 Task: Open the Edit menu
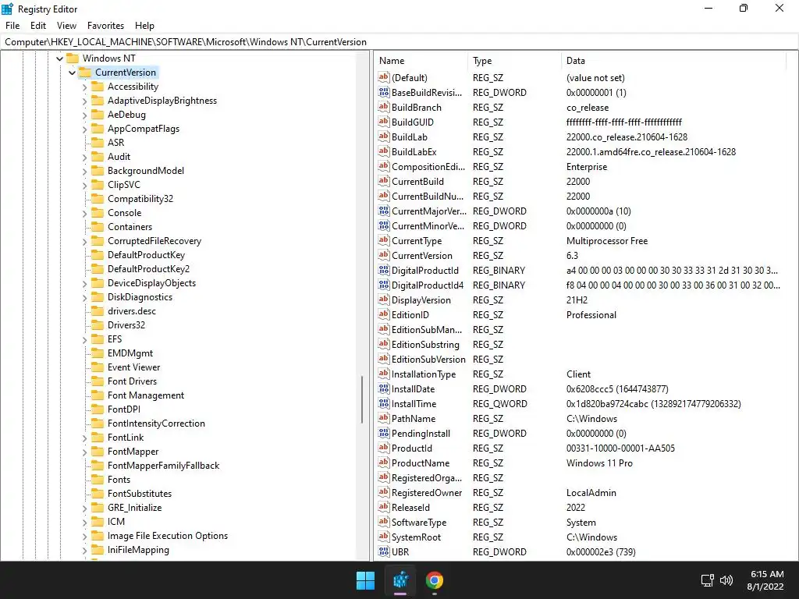coord(38,26)
